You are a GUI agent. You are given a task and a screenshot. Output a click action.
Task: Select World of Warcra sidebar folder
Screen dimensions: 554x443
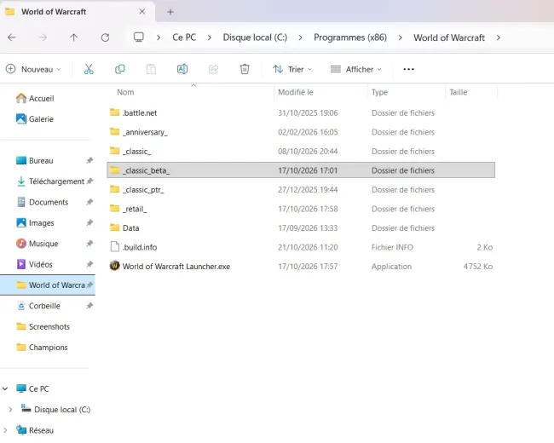(48, 285)
